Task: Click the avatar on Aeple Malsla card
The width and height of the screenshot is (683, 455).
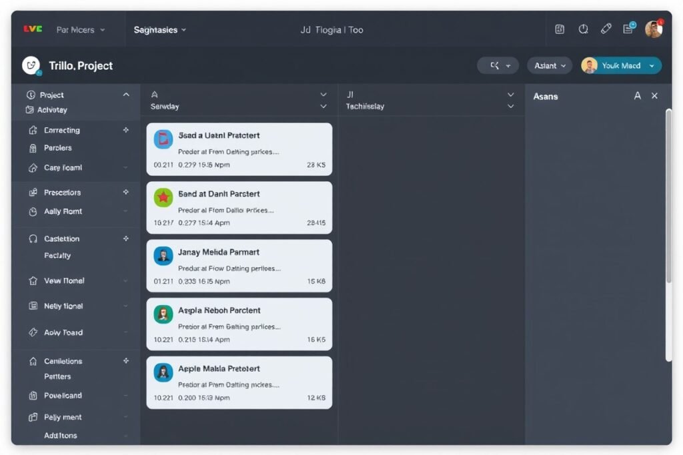Action: coord(163,372)
